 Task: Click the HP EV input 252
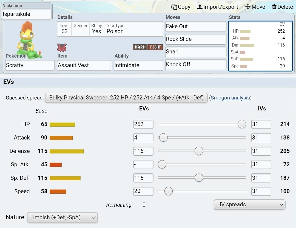(x=143, y=124)
